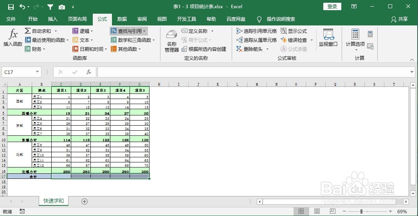Image resolution: width=418 pixels, height=216 pixels.
Task: Click Trace Dependents
Action: click(256, 40)
